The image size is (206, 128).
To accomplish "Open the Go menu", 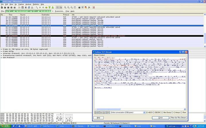I will coord(16,4).
